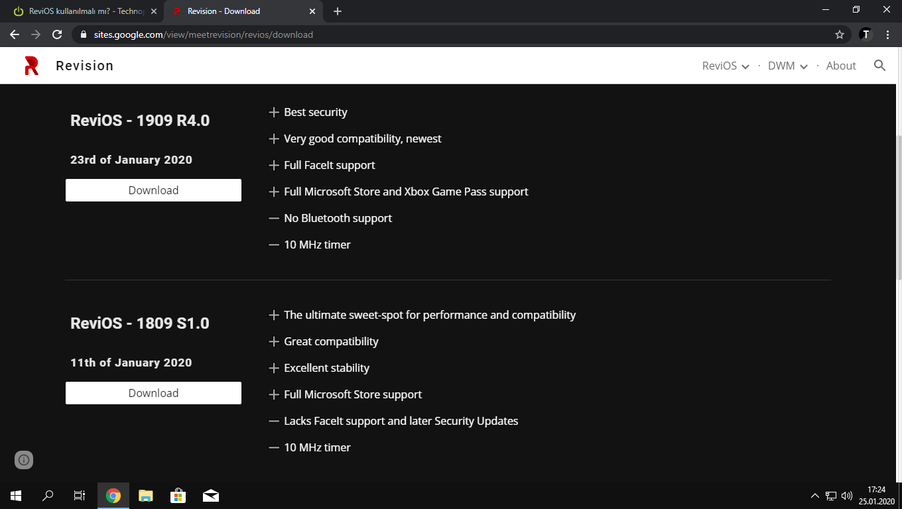
Task: Open the Windows Start menu
Action: (16, 496)
